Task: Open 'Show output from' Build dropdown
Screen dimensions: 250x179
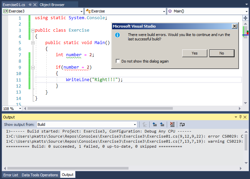Action: [135, 124]
